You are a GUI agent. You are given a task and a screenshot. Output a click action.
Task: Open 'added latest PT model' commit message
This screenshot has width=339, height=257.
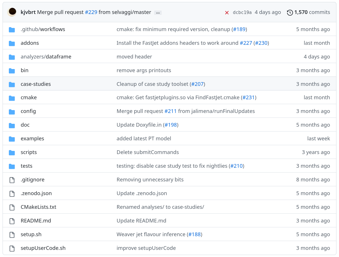pyautogui.click(x=144, y=139)
